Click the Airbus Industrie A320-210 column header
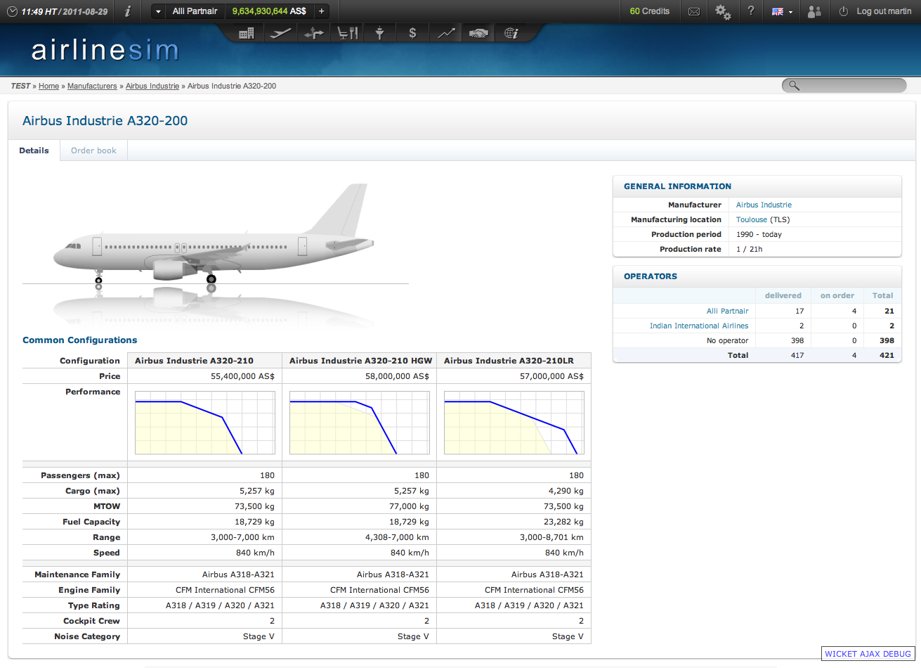Image resolution: width=921 pixels, height=668 pixels. tap(194, 361)
